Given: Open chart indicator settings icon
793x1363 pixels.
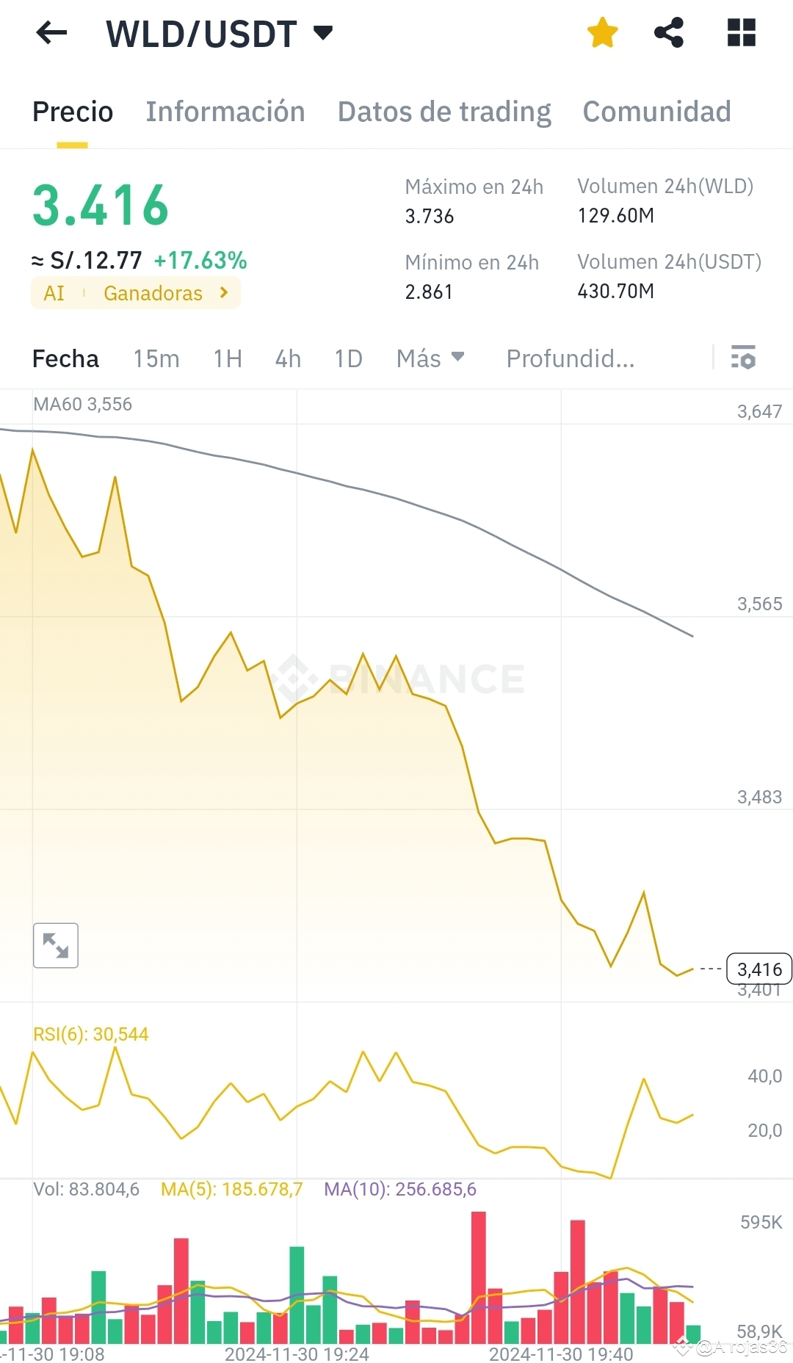Looking at the screenshot, I should [x=743, y=358].
